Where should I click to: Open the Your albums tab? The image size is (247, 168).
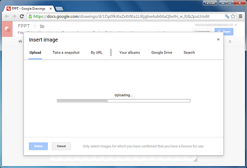(129, 53)
